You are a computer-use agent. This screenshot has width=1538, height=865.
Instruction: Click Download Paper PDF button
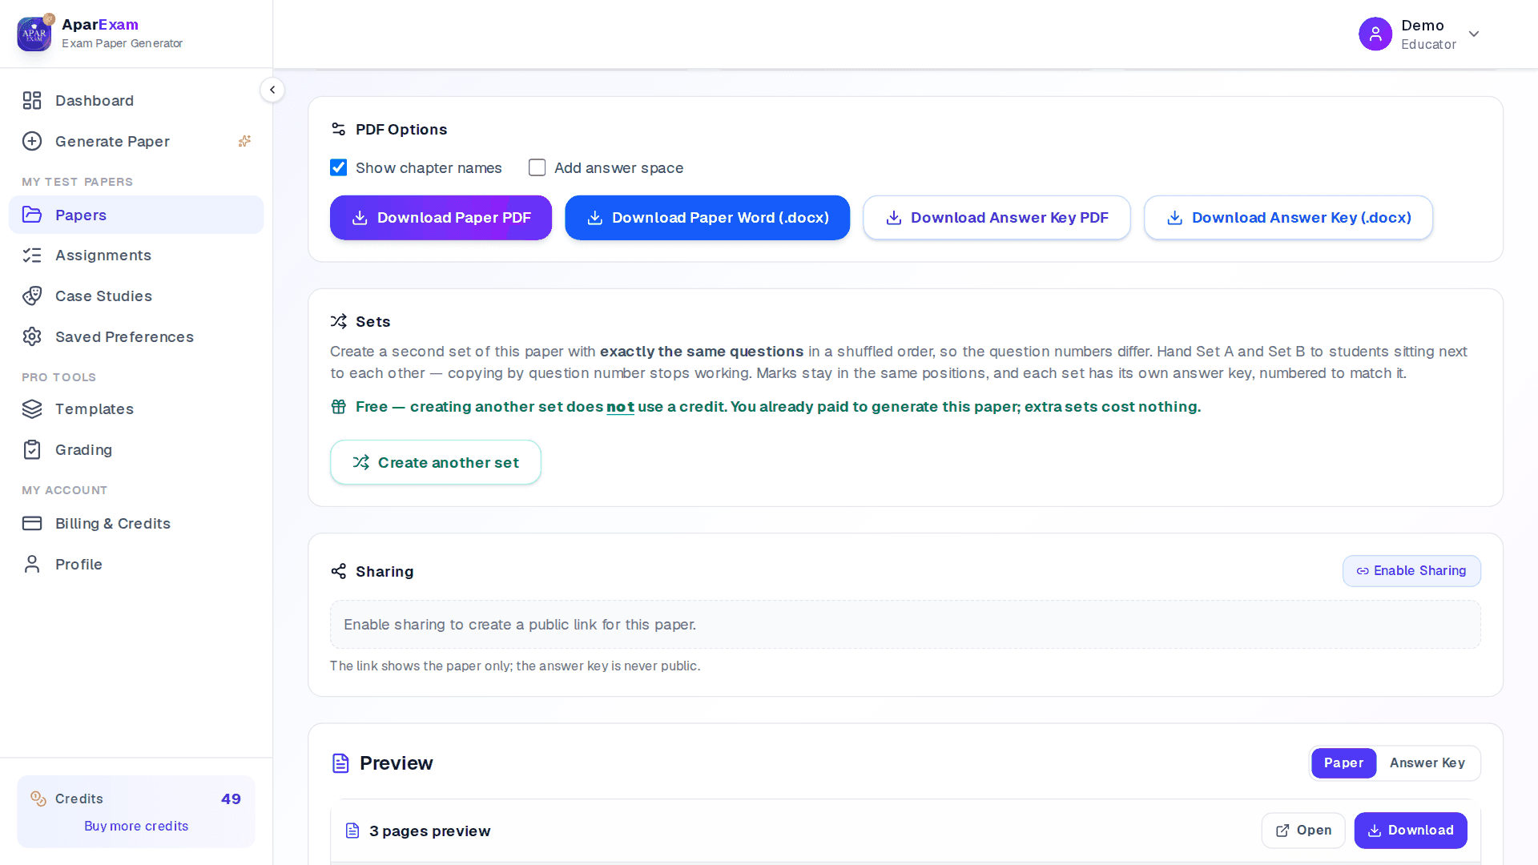coord(441,218)
